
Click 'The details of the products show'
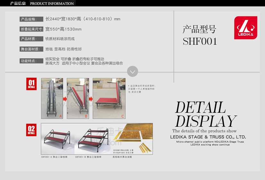tap(204, 131)
